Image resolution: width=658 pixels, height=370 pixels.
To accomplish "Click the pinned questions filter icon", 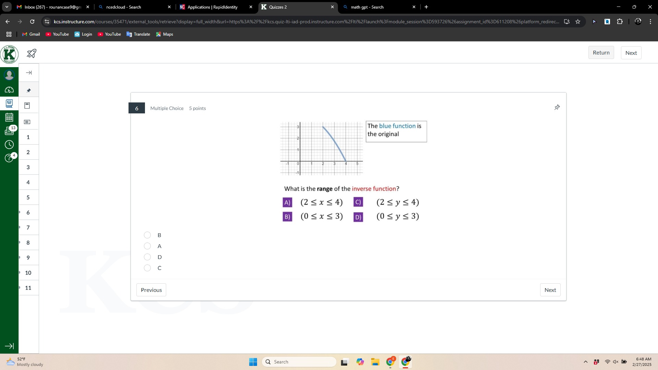I will coord(29,90).
